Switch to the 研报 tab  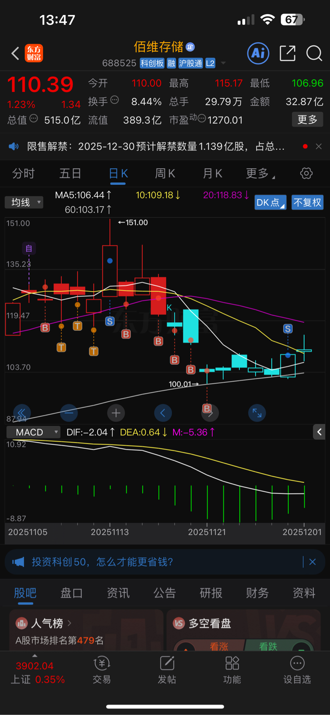[211, 593]
